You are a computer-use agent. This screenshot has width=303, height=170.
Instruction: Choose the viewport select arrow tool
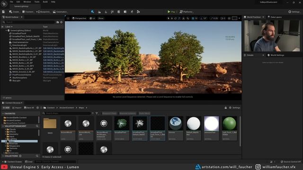169,18
